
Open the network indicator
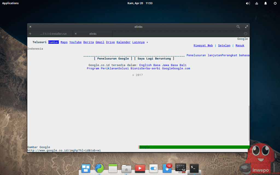click(x=256, y=3)
